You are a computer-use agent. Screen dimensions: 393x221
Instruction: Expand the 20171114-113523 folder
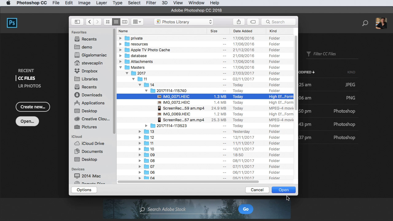(146, 126)
